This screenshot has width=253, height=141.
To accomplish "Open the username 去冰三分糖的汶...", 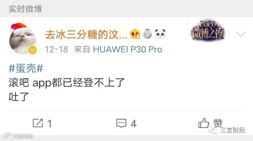I will [86, 35].
